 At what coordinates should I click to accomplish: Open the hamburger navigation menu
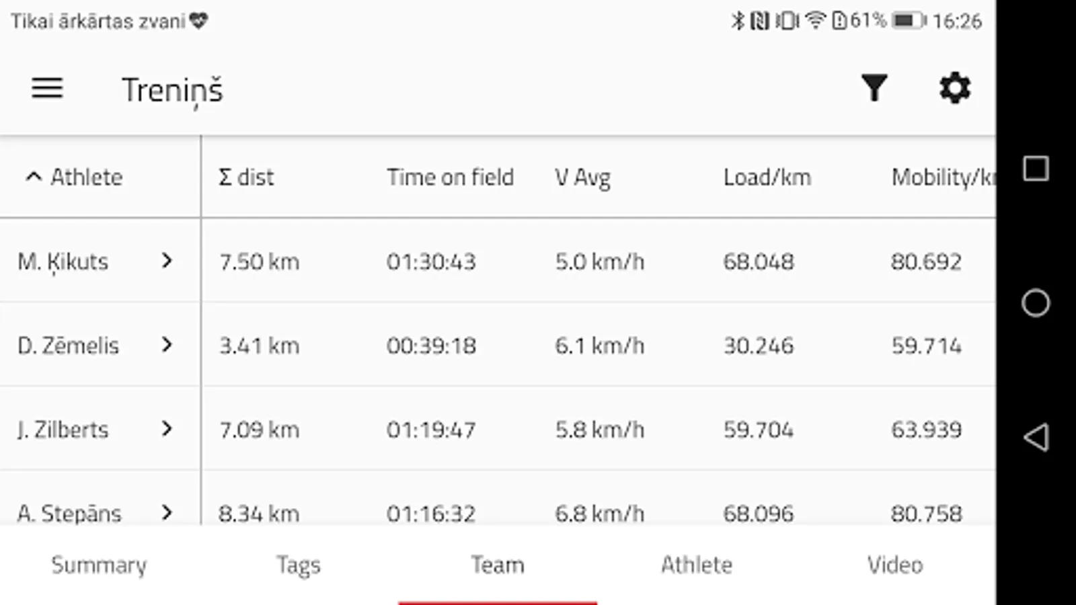click(x=47, y=89)
